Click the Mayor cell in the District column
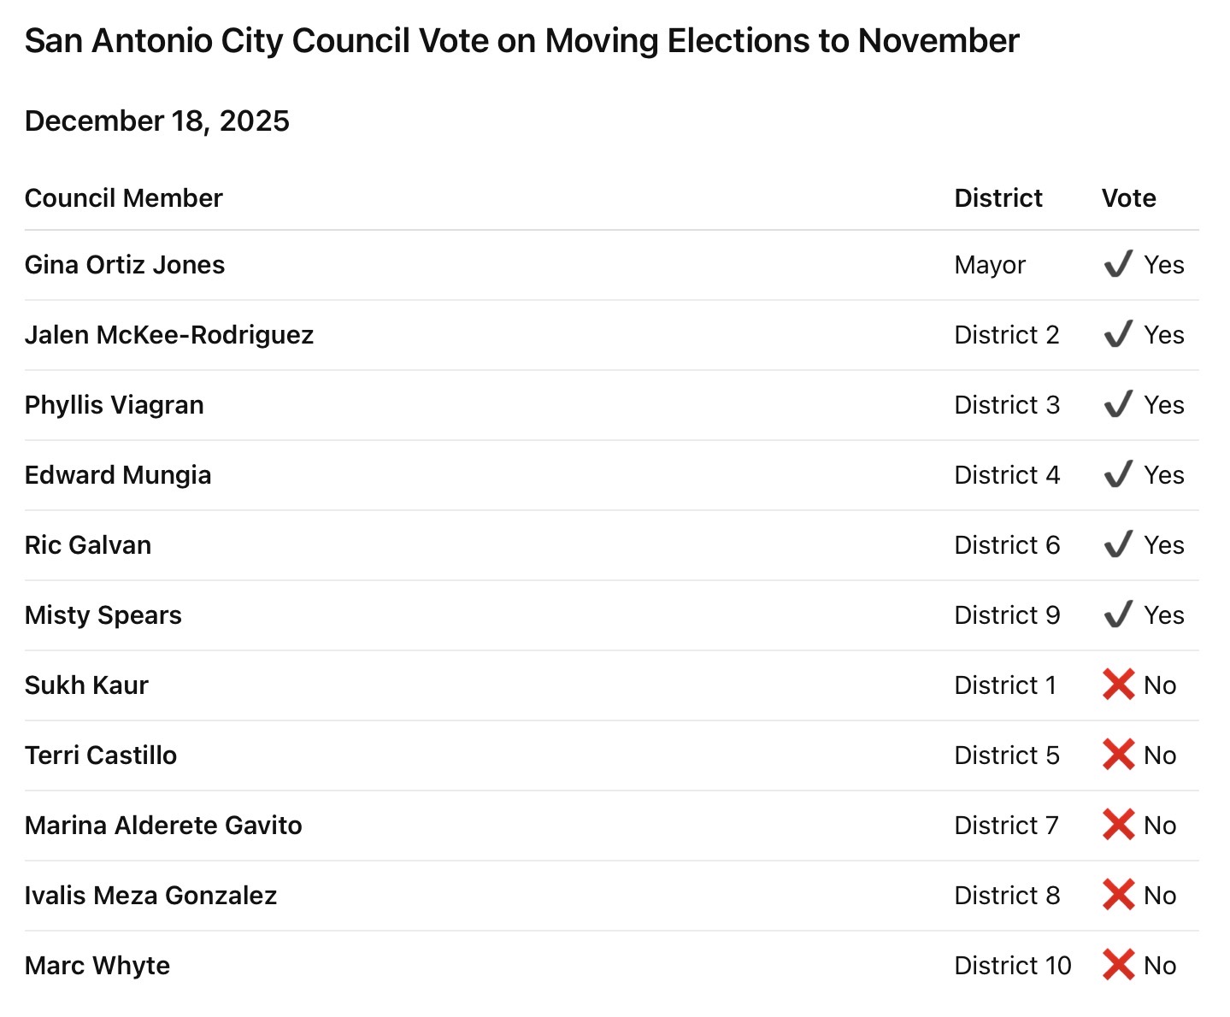The height and width of the screenshot is (1017, 1230). click(990, 265)
